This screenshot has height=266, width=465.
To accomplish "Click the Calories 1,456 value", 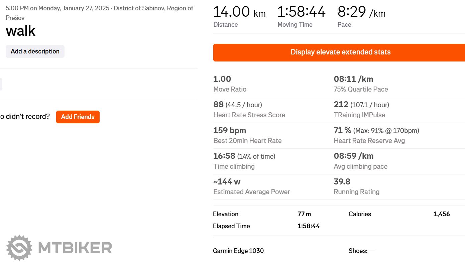I will 441,214.
